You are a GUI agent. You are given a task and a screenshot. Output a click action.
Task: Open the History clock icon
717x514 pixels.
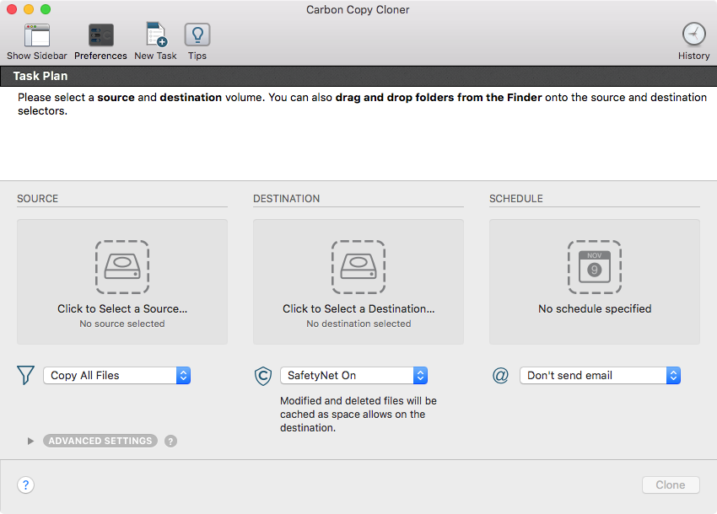(693, 35)
